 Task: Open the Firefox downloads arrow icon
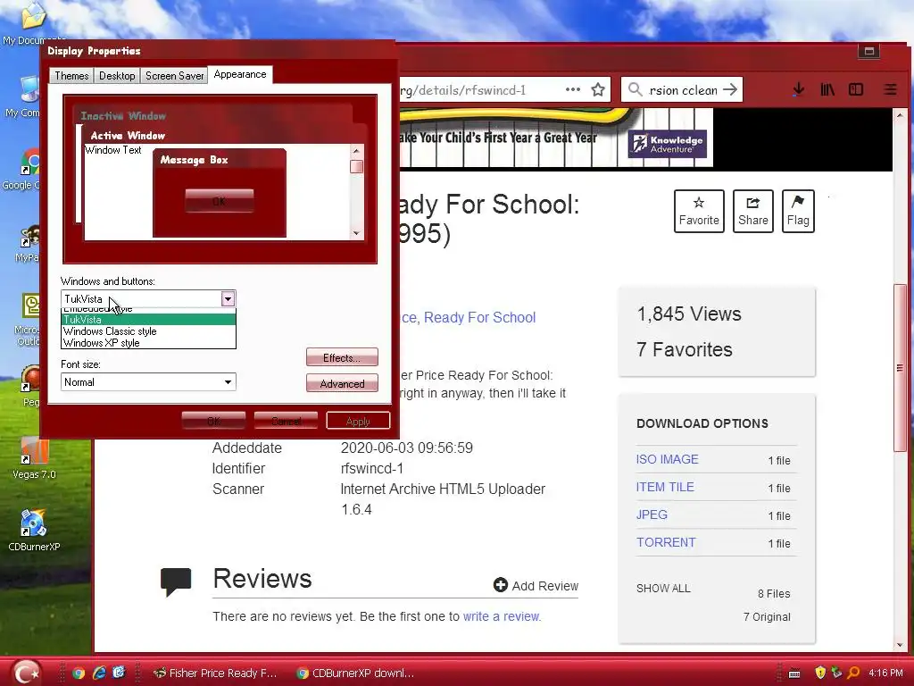(799, 90)
